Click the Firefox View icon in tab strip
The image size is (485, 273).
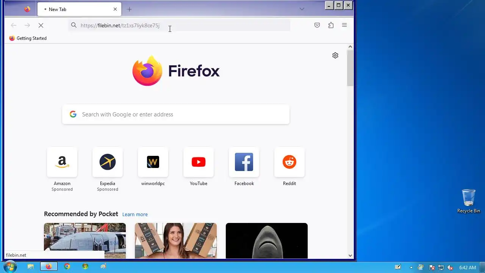coord(27,9)
